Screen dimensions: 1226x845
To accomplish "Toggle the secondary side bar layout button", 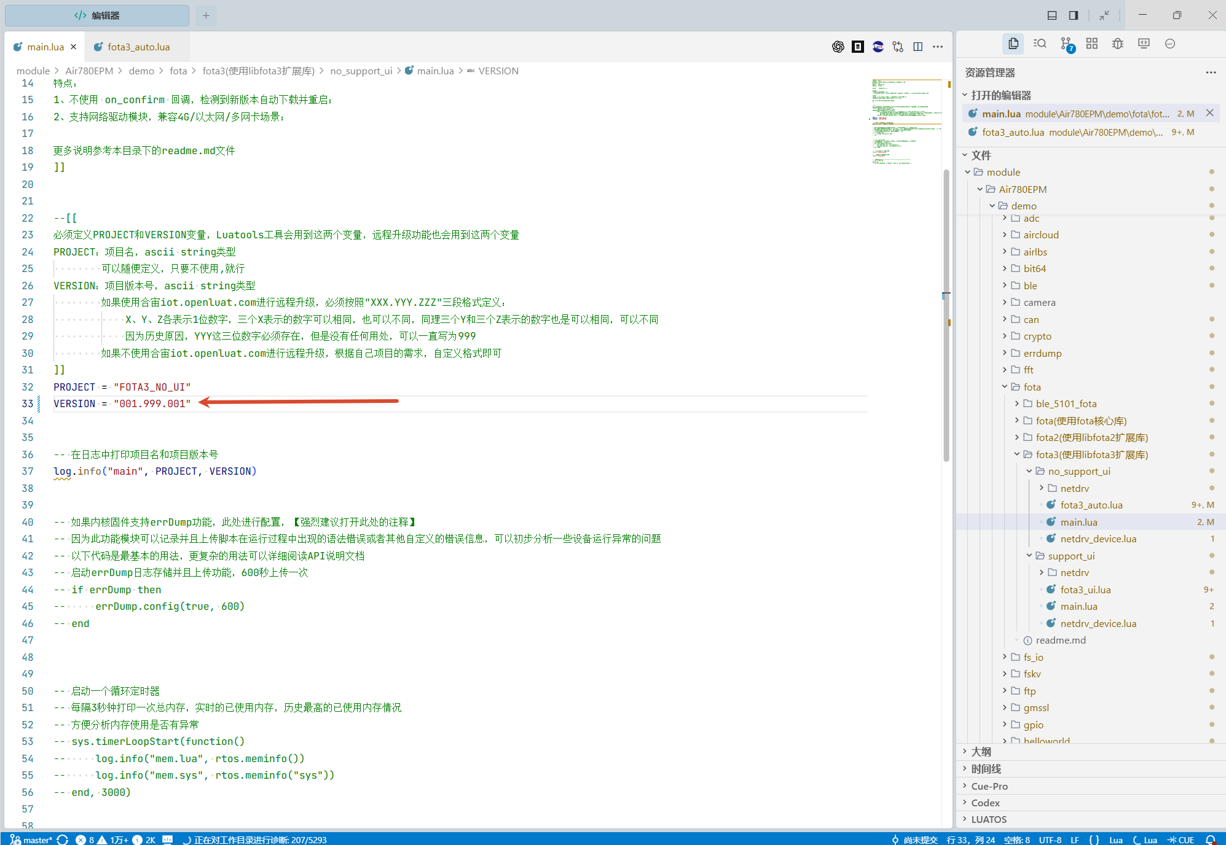I will (1074, 15).
